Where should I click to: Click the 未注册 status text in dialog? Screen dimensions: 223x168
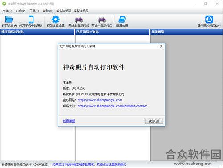[67, 82]
